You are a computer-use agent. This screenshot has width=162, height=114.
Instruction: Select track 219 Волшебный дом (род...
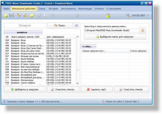(x=40, y=78)
